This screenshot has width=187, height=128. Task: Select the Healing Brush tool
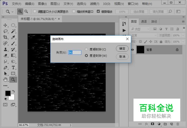pyautogui.click(x=5, y=43)
